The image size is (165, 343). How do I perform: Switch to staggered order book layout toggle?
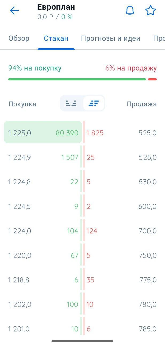coord(94,103)
